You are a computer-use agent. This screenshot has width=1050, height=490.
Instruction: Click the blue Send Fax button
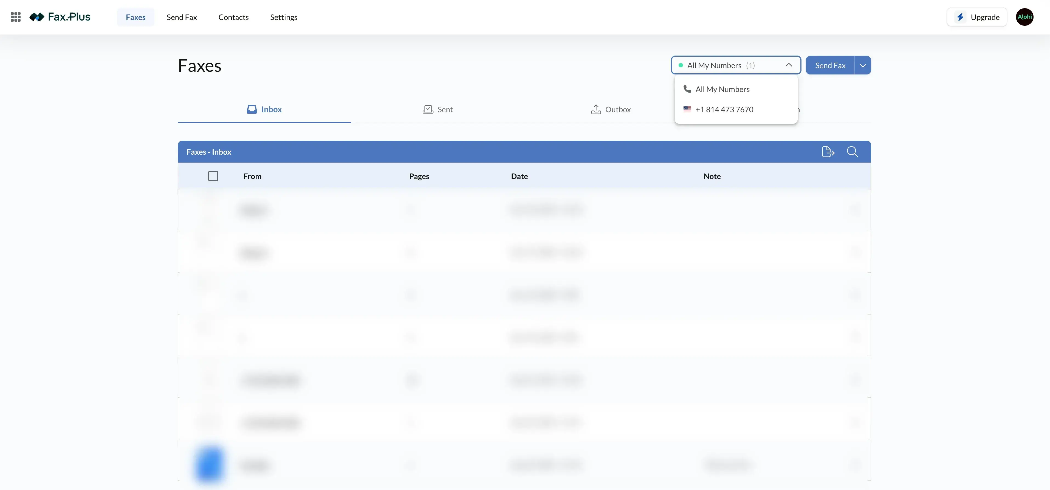coord(830,65)
